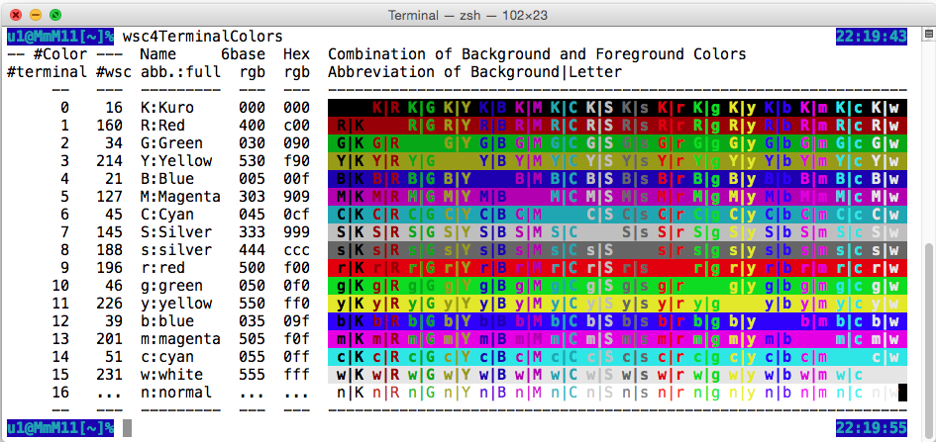Viewport: 936px width, 442px height.
Task: Click the bottom-right timestamp 22:19:55
Action: (x=872, y=428)
